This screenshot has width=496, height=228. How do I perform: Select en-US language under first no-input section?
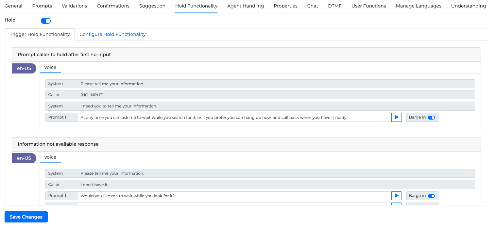coord(24,68)
